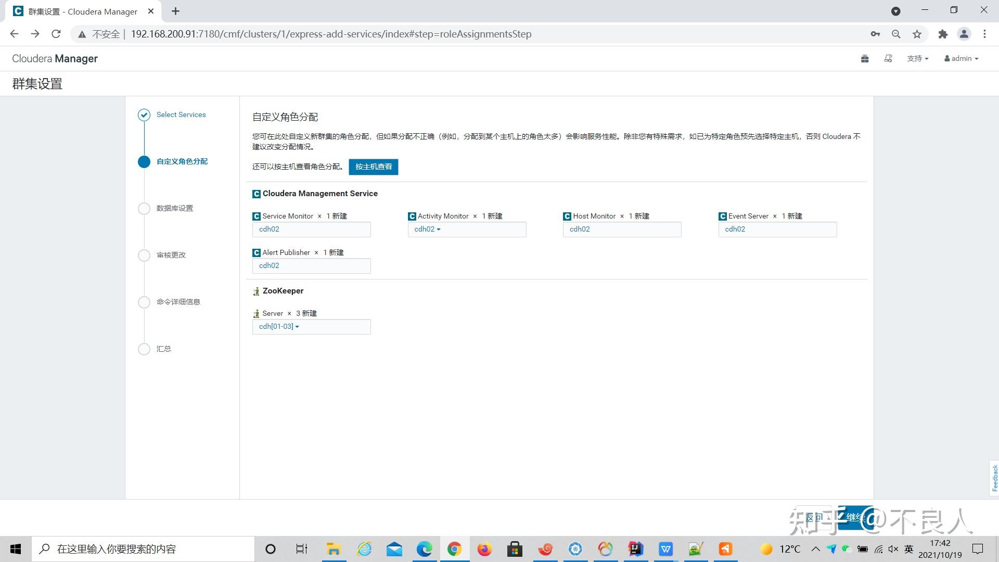Click the 继续 continue button

click(x=855, y=518)
